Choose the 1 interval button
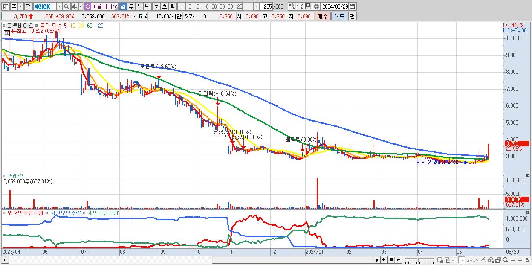Image resolution: width=532 pixels, height=265 pixels. pos(181,6)
